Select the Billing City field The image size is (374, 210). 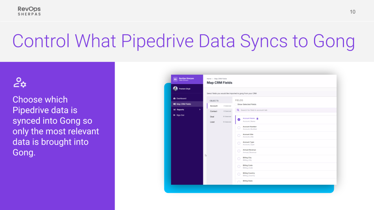239,159
